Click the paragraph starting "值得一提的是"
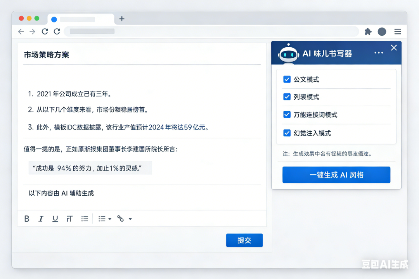The width and height of the screenshot is (419, 279). 100,149
